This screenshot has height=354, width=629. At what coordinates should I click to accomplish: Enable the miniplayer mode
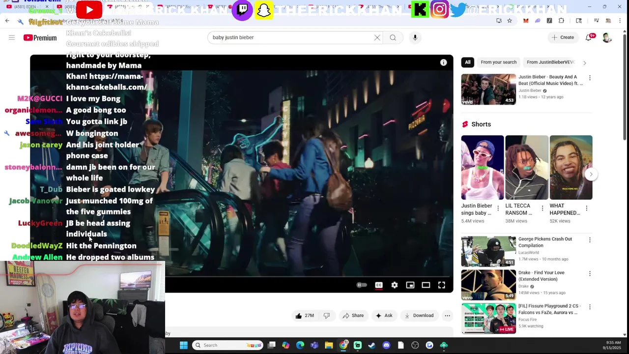410,285
